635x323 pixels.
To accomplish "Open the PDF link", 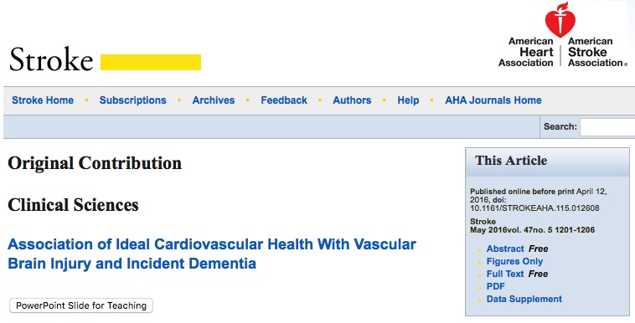I will coord(496,286).
